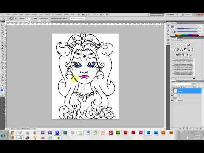Toggle lock image pixels in Layers

click(180, 87)
